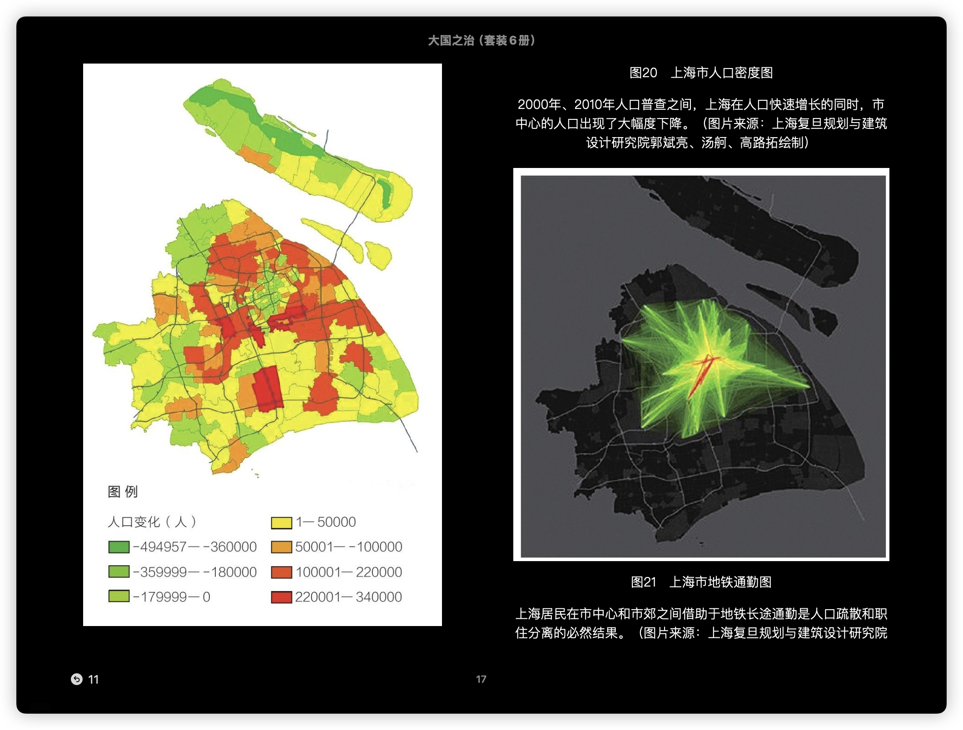Click the paragraph starting 上海居民在市中心和市郊之间
963x730 pixels.
[701, 623]
